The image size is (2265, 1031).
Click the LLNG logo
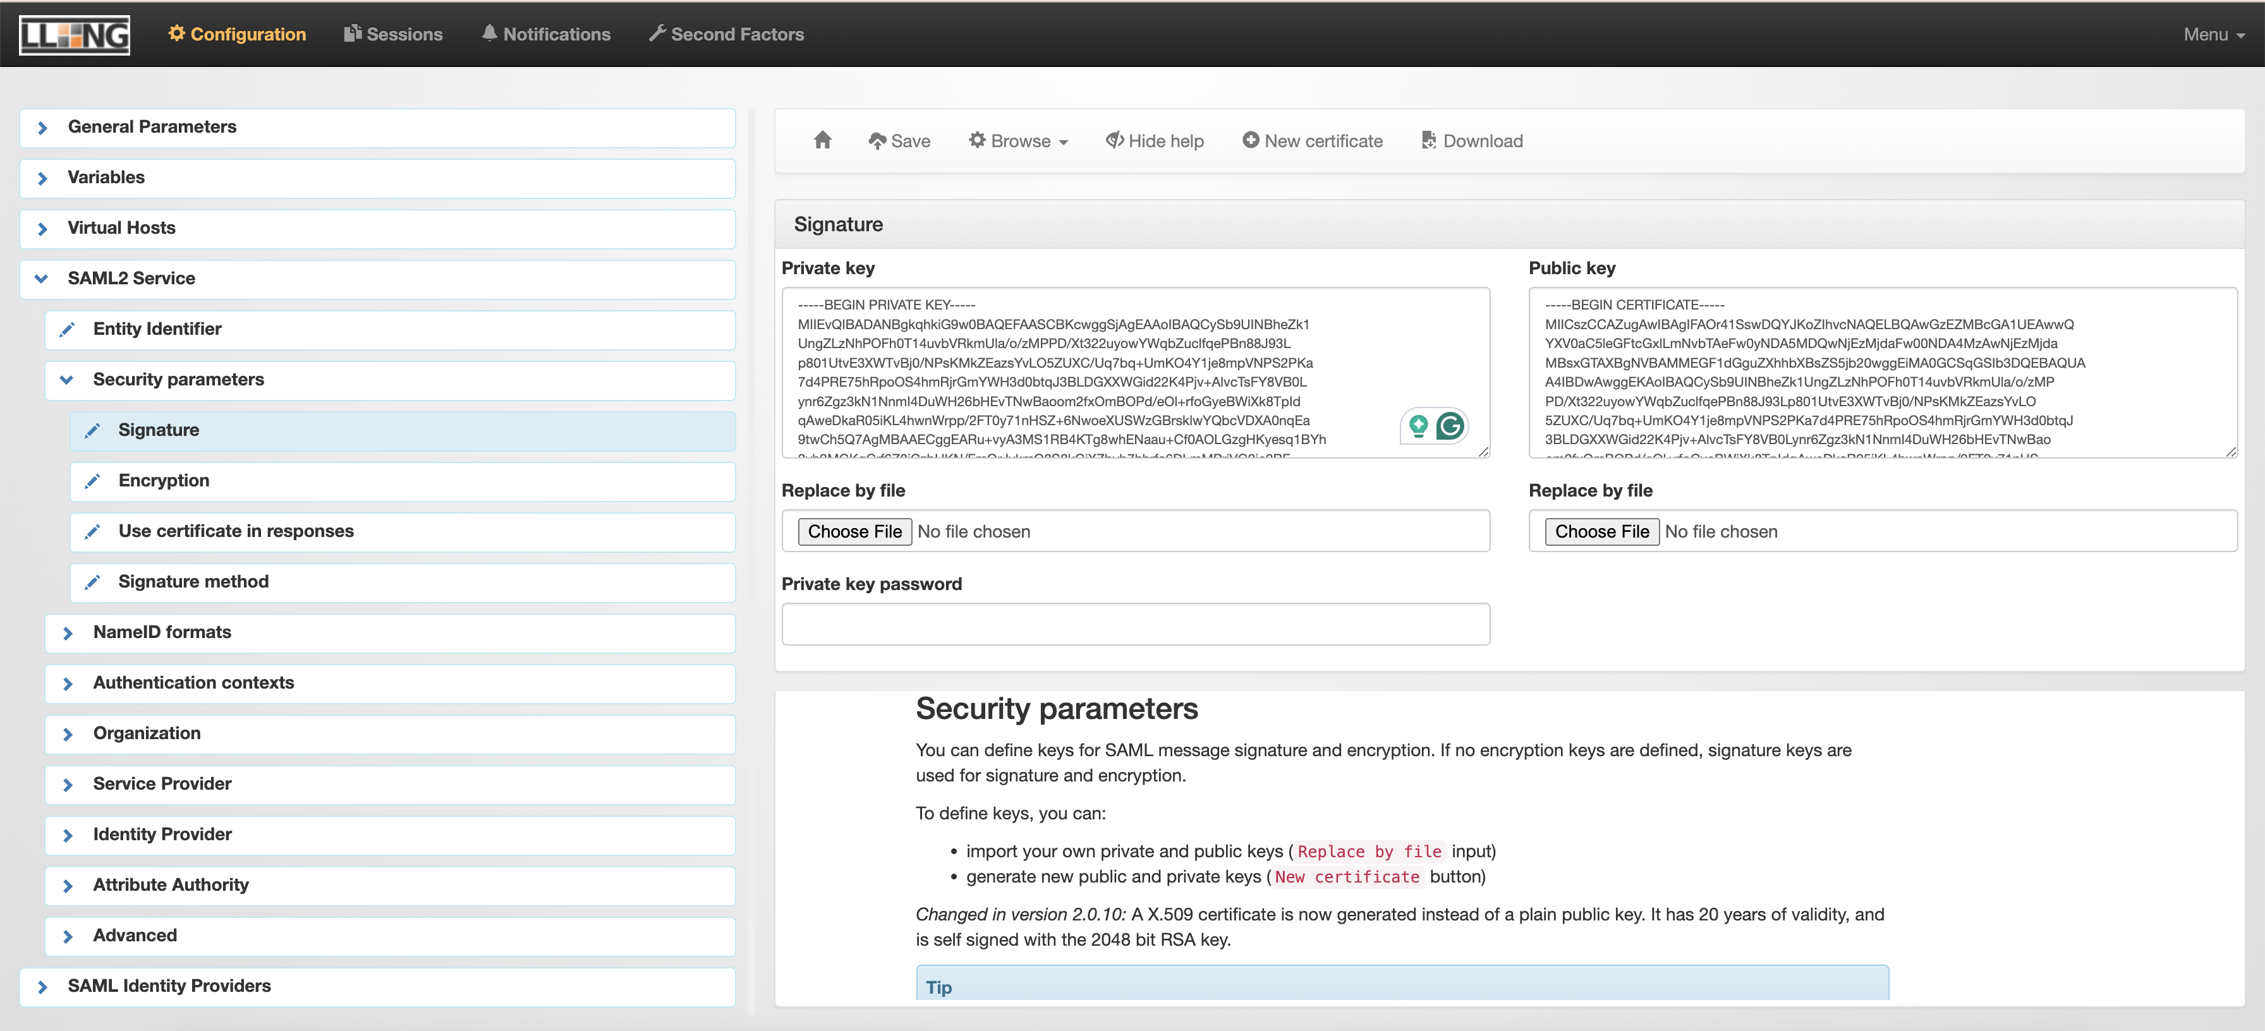75,34
